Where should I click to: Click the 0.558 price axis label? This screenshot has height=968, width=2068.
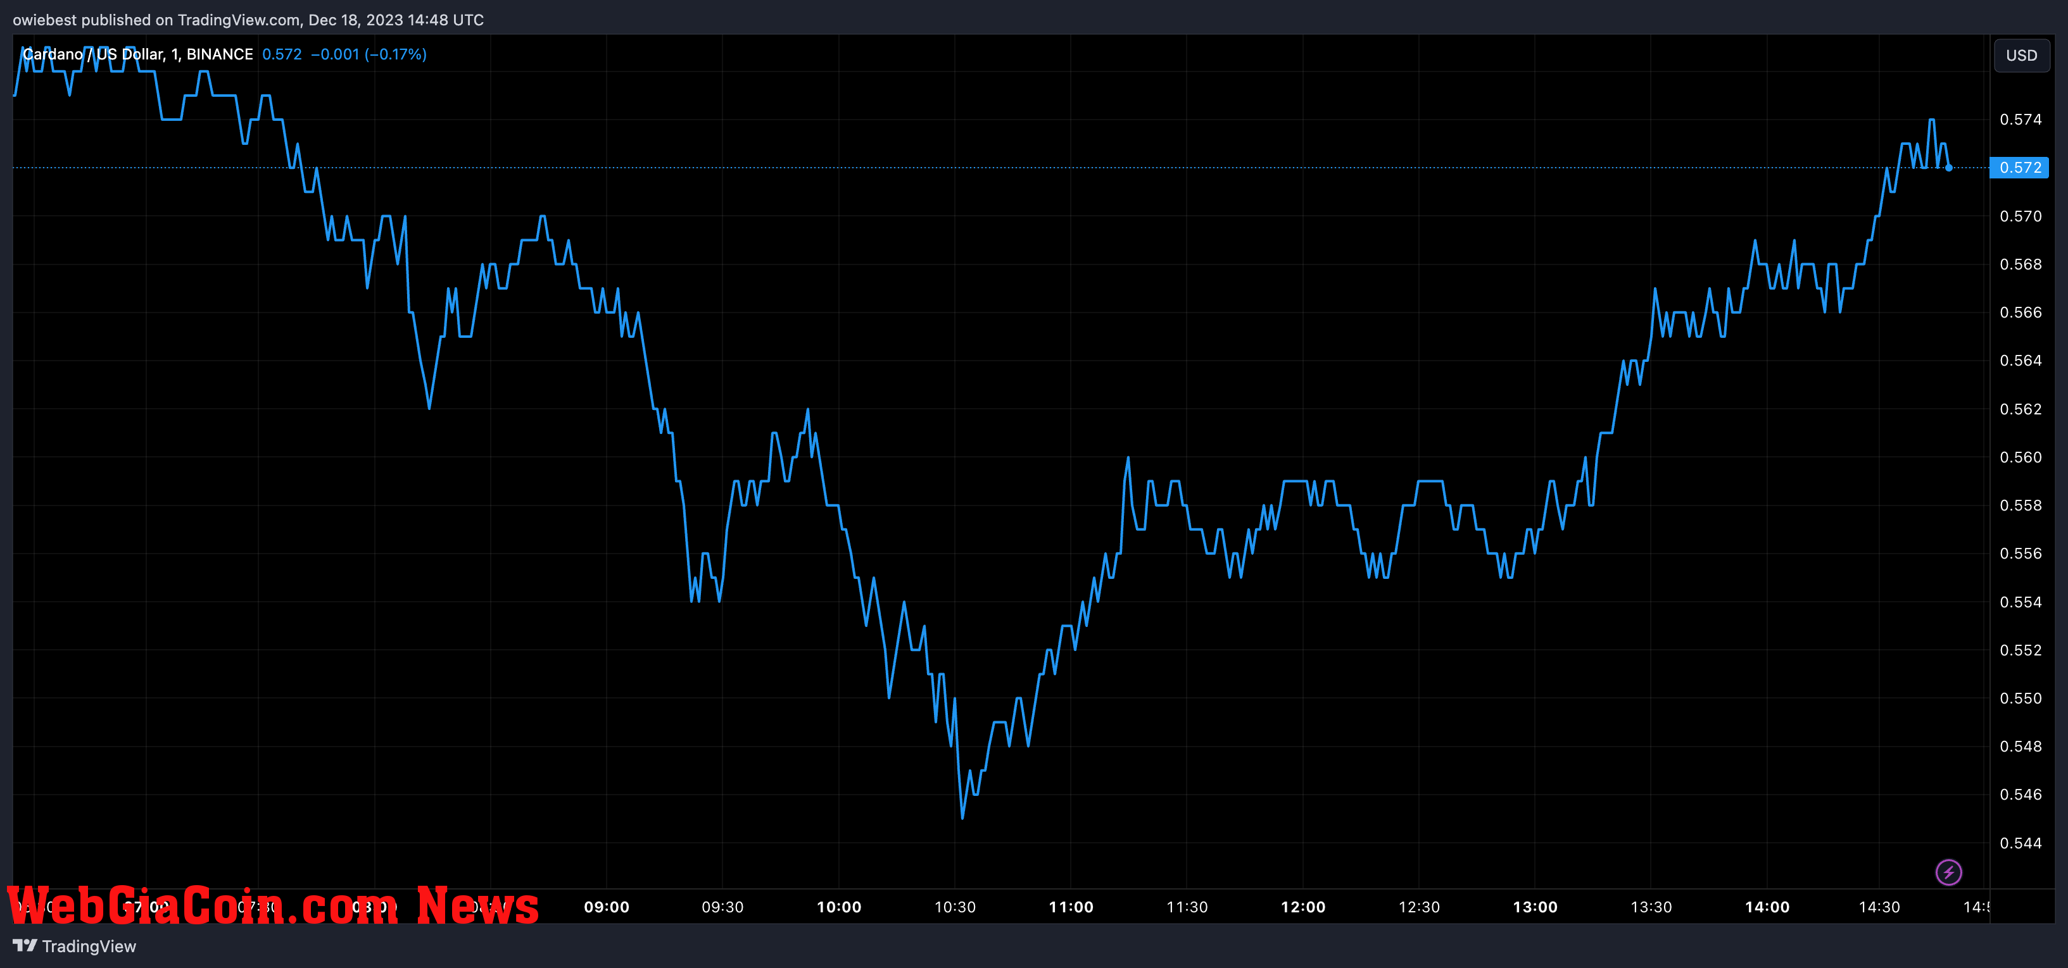(x=2021, y=506)
